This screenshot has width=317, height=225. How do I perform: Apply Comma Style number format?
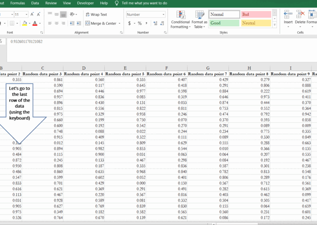point(146,23)
